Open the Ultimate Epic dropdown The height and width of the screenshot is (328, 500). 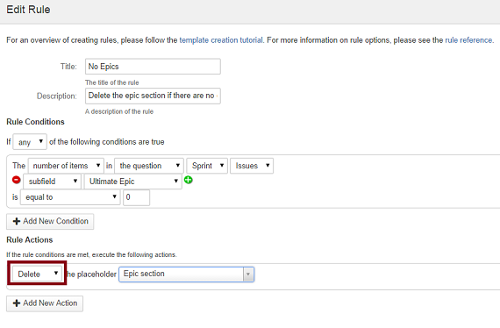[133, 182]
